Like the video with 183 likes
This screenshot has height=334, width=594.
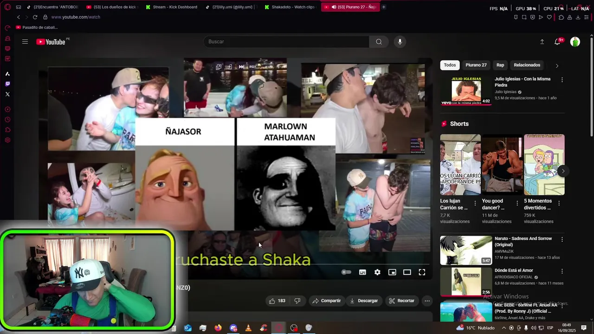277,301
